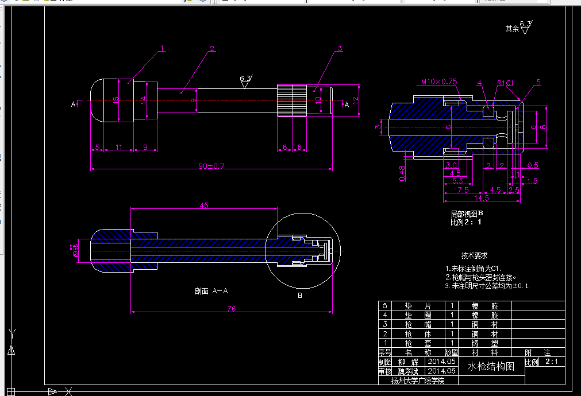Select the 1.5 dimension in detail view
This screenshot has height=396, width=581.
(533, 181)
